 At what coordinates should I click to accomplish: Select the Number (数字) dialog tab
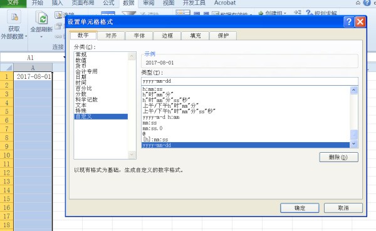pyautogui.click(x=83, y=36)
